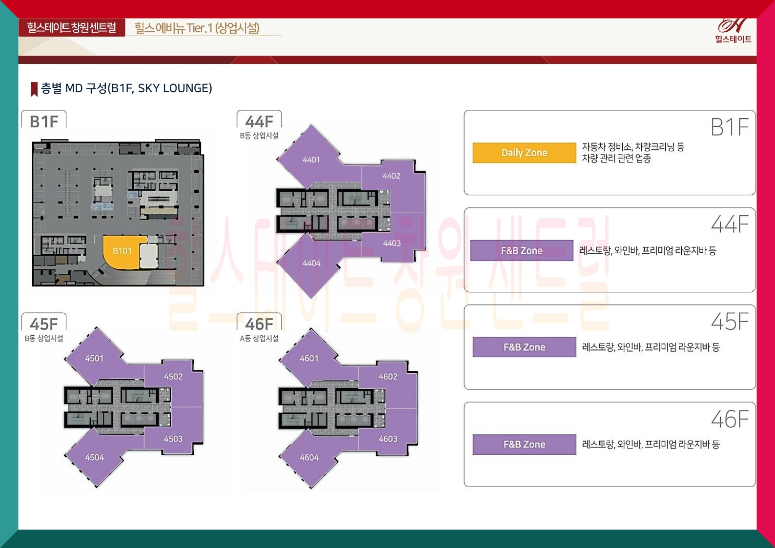Viewport: 775px width, 548px height.
Task: Click unit 4401 on the 44F plan
Action: (311, 160)
